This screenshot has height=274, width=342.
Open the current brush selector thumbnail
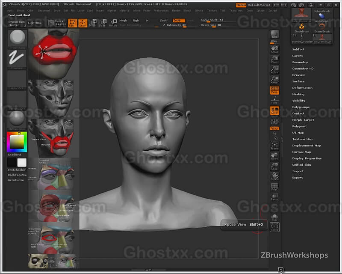[x=18, y=39]
